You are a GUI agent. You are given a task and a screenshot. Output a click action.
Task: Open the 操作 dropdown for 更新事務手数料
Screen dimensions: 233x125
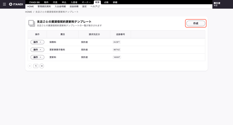point(37,50)
